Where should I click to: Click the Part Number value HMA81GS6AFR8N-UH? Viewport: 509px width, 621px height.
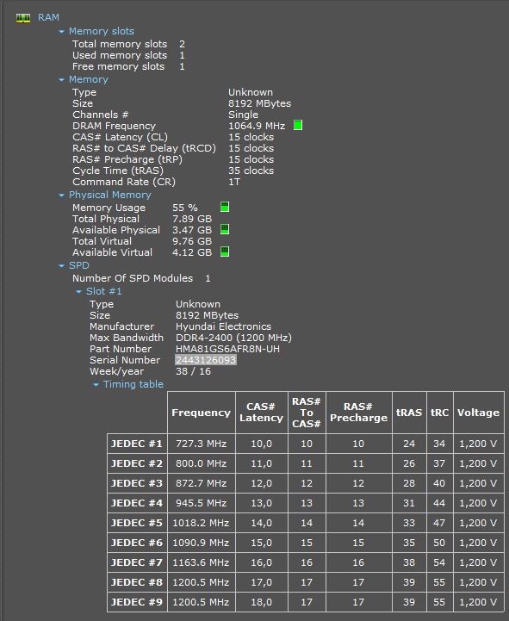[227, 349]
